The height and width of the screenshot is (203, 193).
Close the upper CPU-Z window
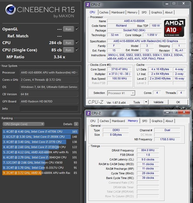point(183,4)
